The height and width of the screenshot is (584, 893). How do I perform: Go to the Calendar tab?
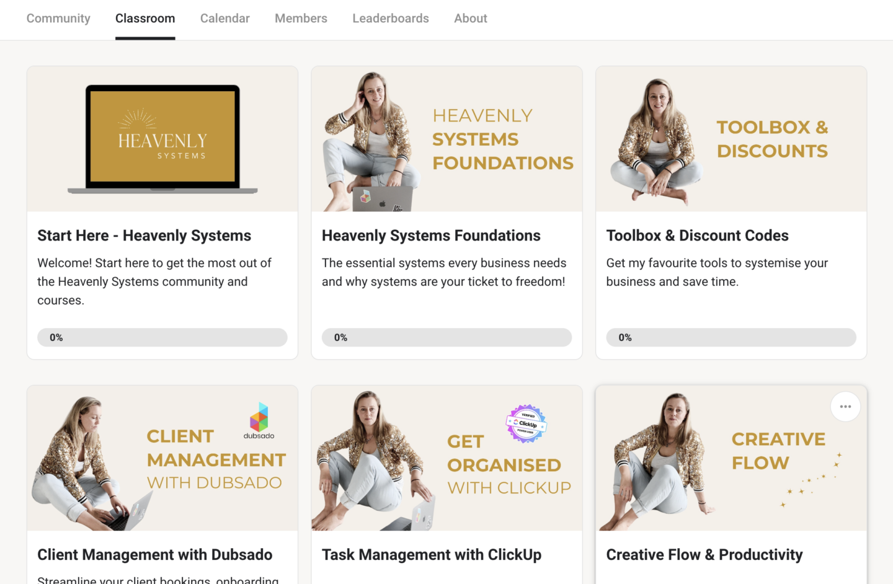[x=225, y=19]
